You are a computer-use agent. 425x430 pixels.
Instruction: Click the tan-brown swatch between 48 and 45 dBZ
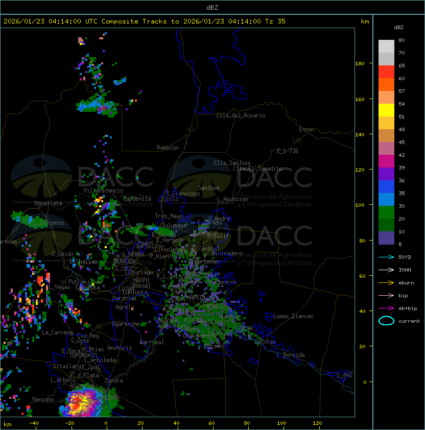coord(386,135)
